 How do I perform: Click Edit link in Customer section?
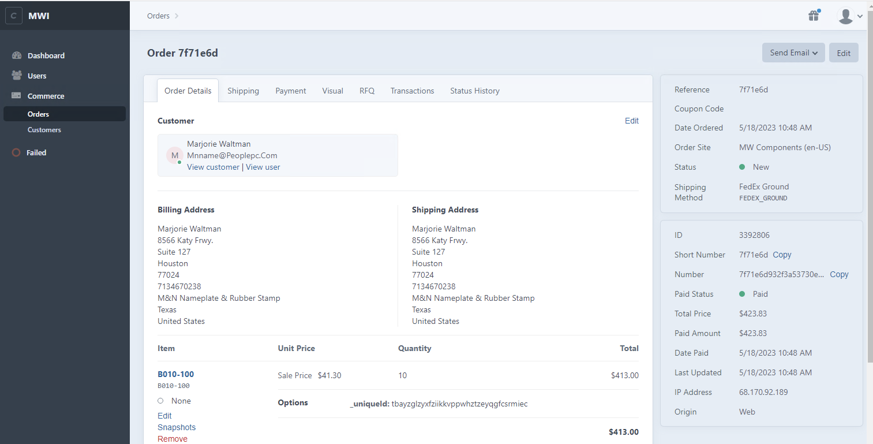(632, 121)
